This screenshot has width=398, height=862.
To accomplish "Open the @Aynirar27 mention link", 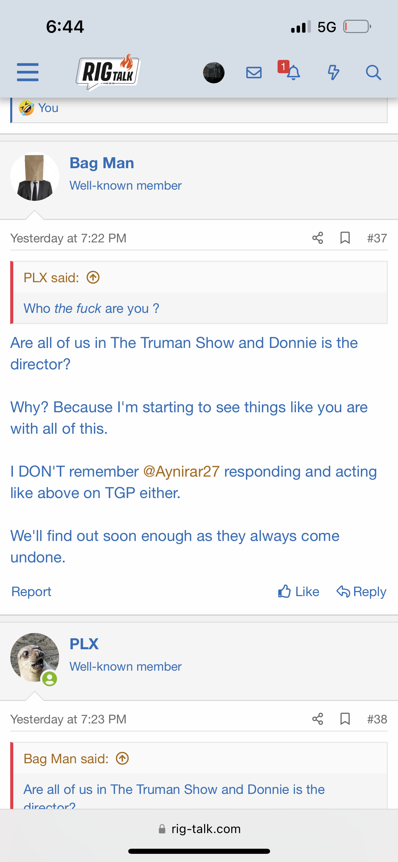I will tap(181, 472).
